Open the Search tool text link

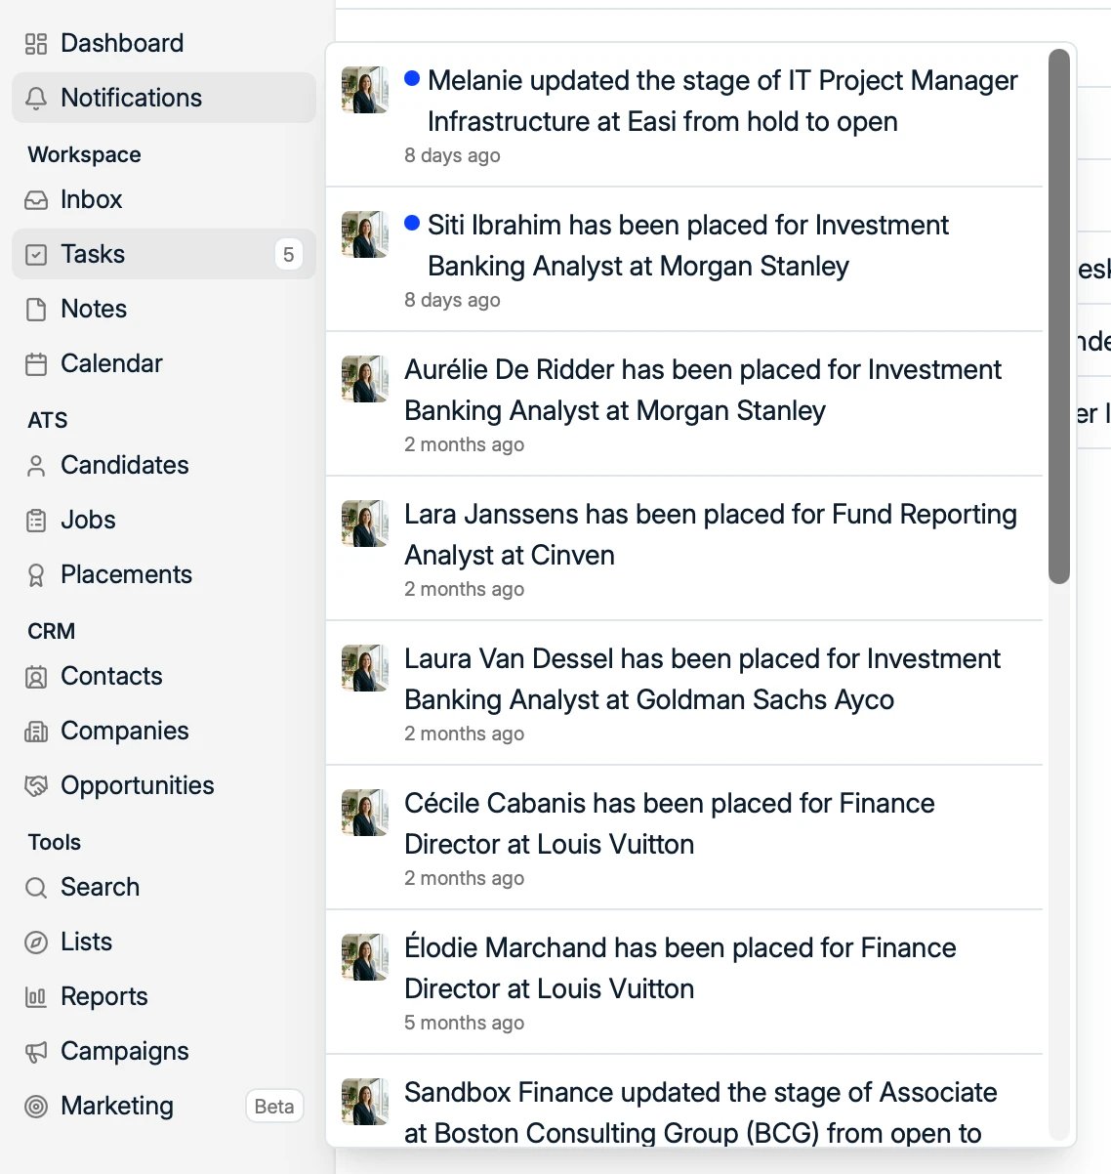100,887
